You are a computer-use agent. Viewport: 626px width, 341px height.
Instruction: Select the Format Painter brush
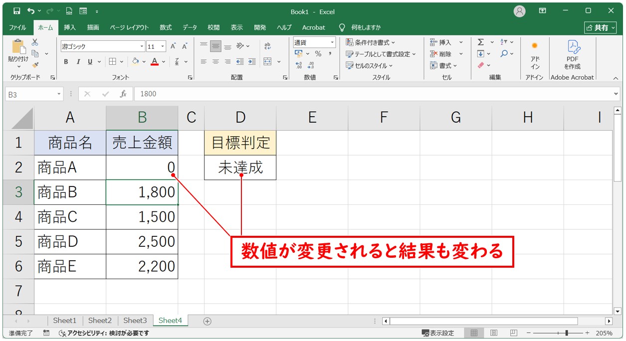tap(35, 64)
